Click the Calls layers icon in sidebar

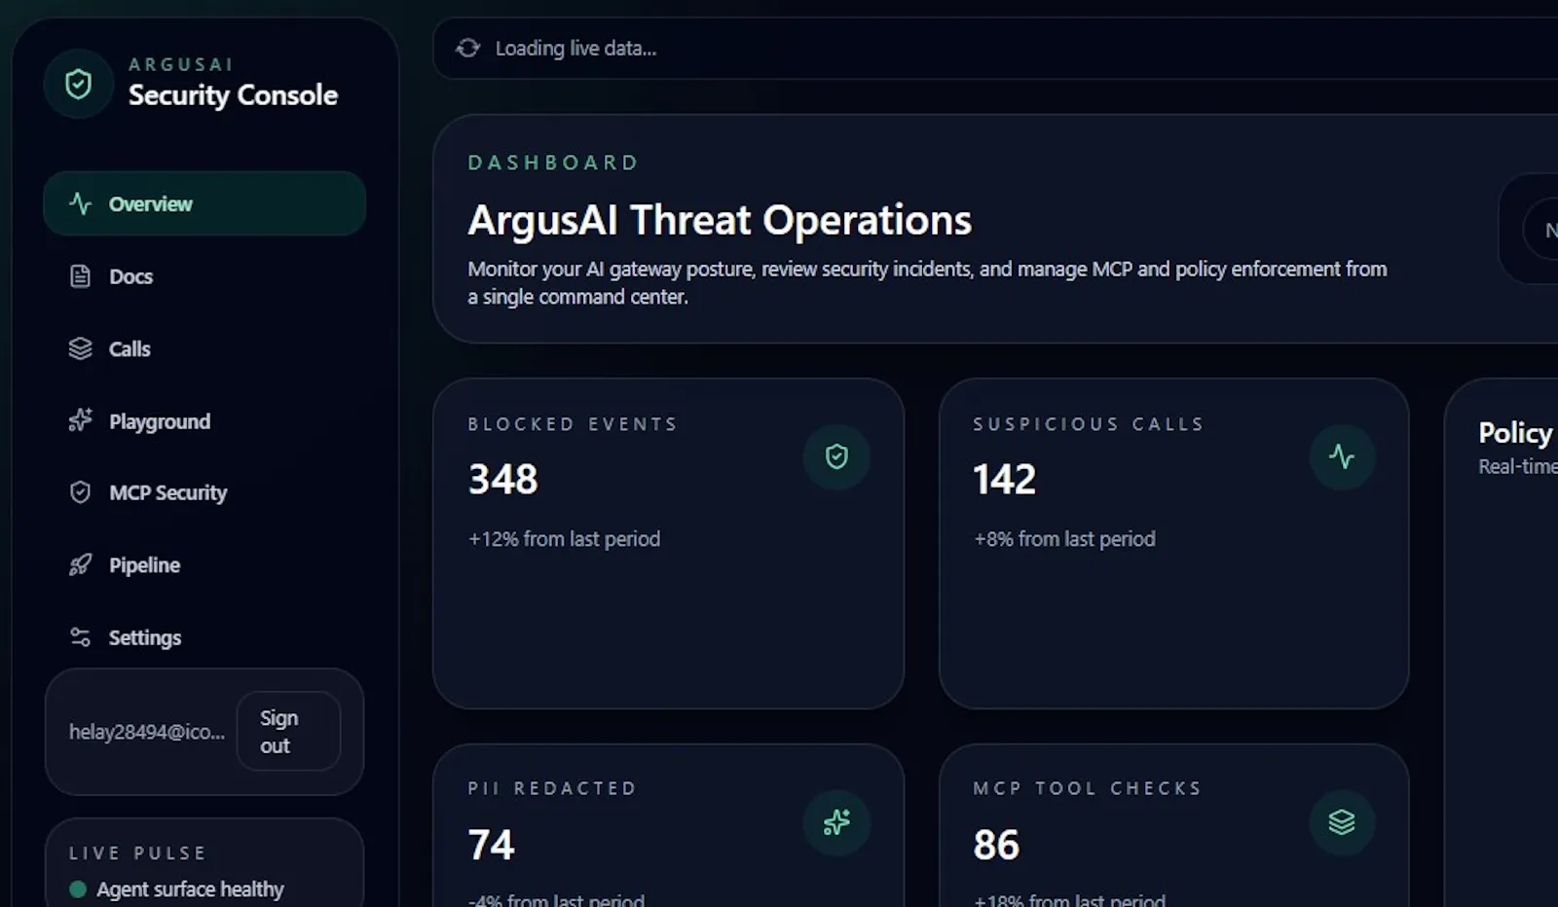coord(80,348)
